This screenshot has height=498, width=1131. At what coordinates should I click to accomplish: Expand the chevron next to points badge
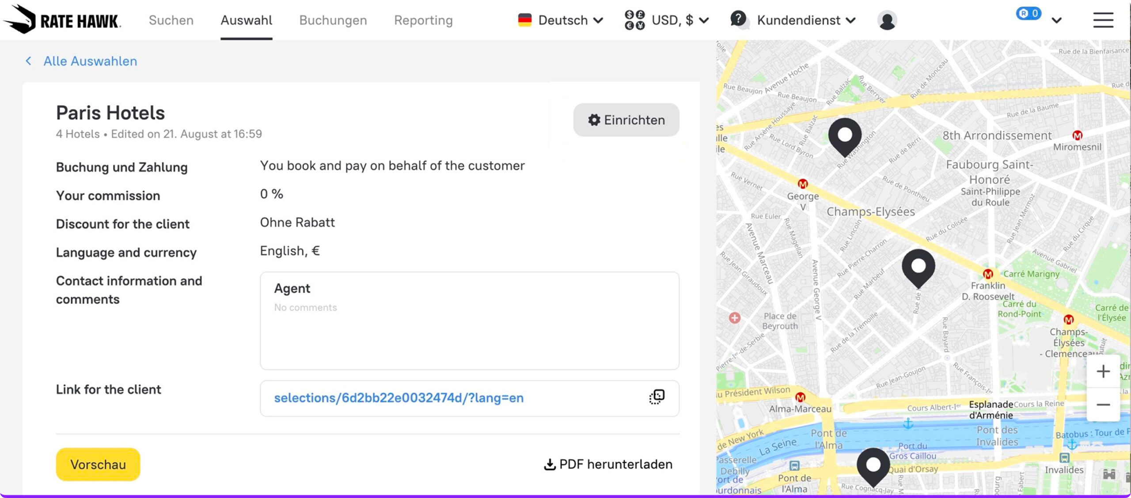pyautogui.click(x=1056, y=20)
